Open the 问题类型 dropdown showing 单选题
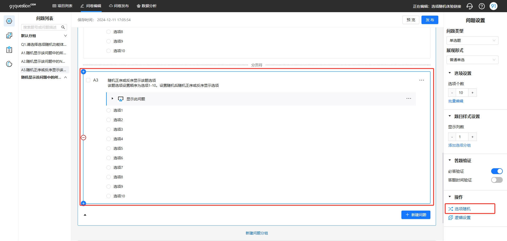The image size is (507, 241). (472, 40)
